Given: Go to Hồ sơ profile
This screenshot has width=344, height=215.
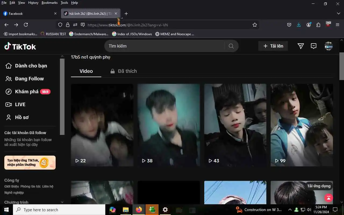Looking at the screenshot, I should [x=17, y=117].
